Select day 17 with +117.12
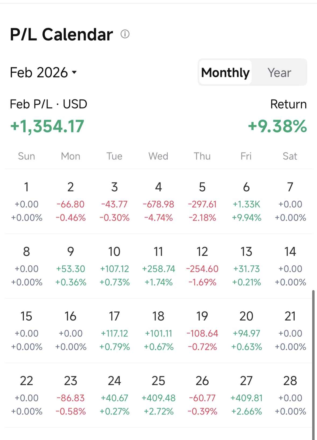The image size is (317, 440). tap(115, 331)
